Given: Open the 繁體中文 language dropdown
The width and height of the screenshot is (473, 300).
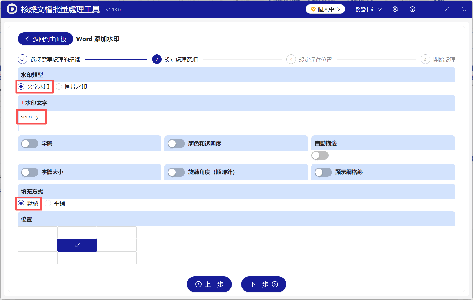Looking at the screenshot, I should tap(368, 9).
